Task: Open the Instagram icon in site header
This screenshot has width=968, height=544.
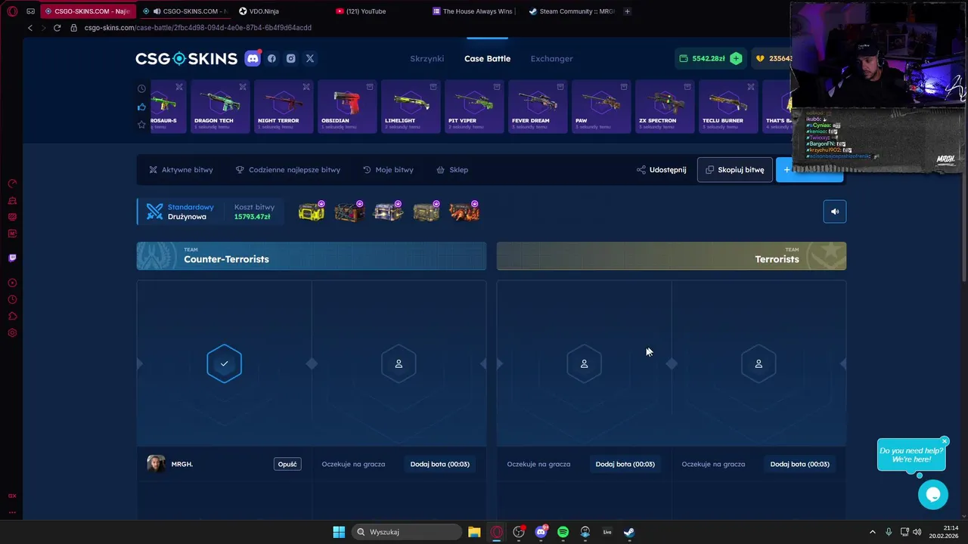Action: pyautogui.click(x=290, y=58)
